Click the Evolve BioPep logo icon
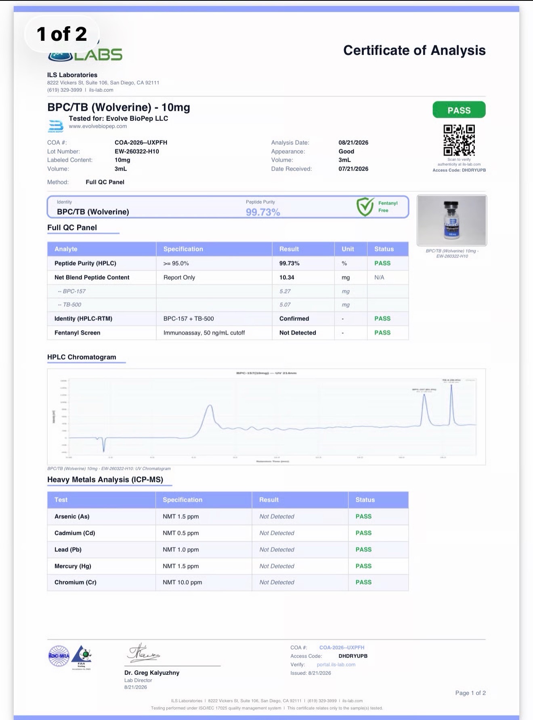Image resolution: width=533 pixels, height=720 pixels. pos(55,126)
